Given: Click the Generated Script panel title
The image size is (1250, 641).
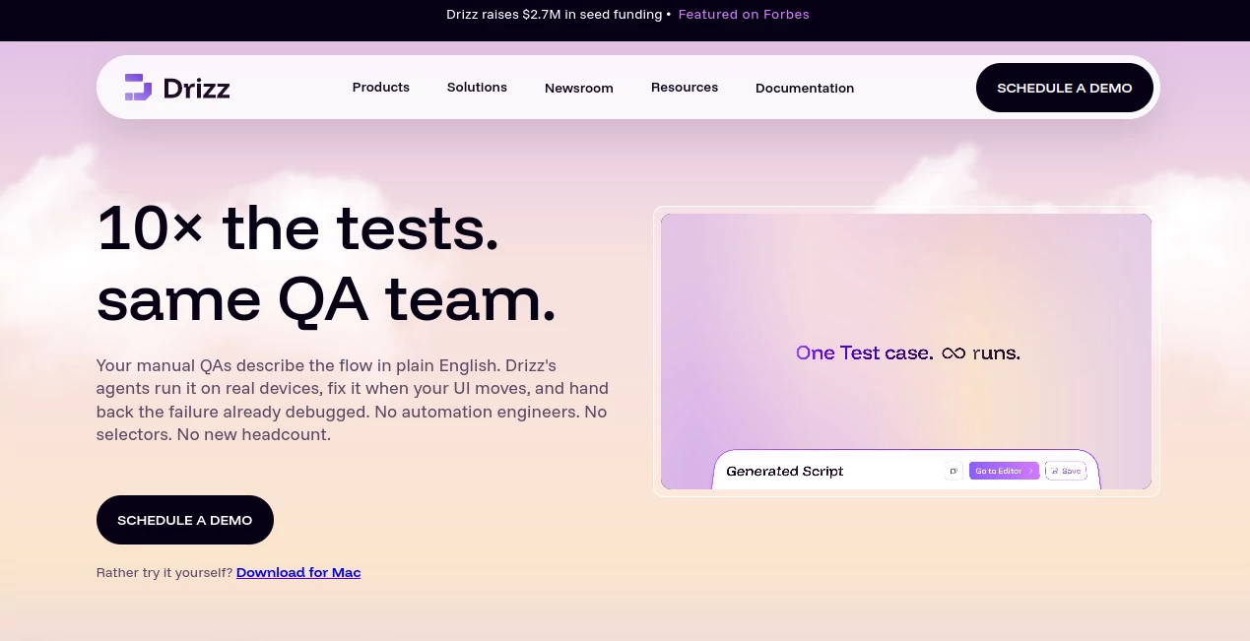Looking at the screenshot, I should click(785, 472).
